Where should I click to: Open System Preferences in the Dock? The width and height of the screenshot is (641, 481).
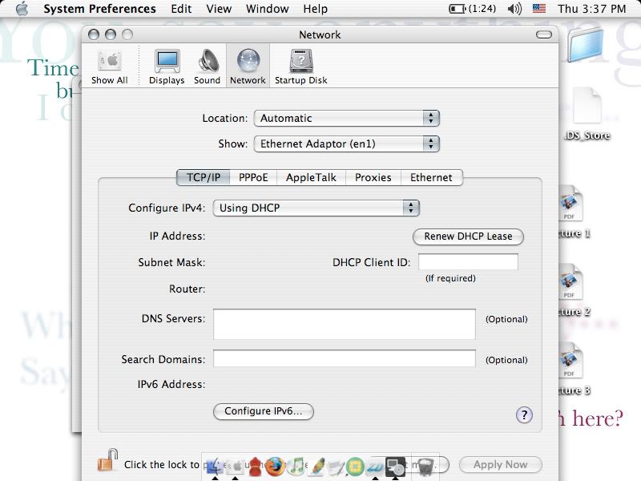click(x=235, y=467)
